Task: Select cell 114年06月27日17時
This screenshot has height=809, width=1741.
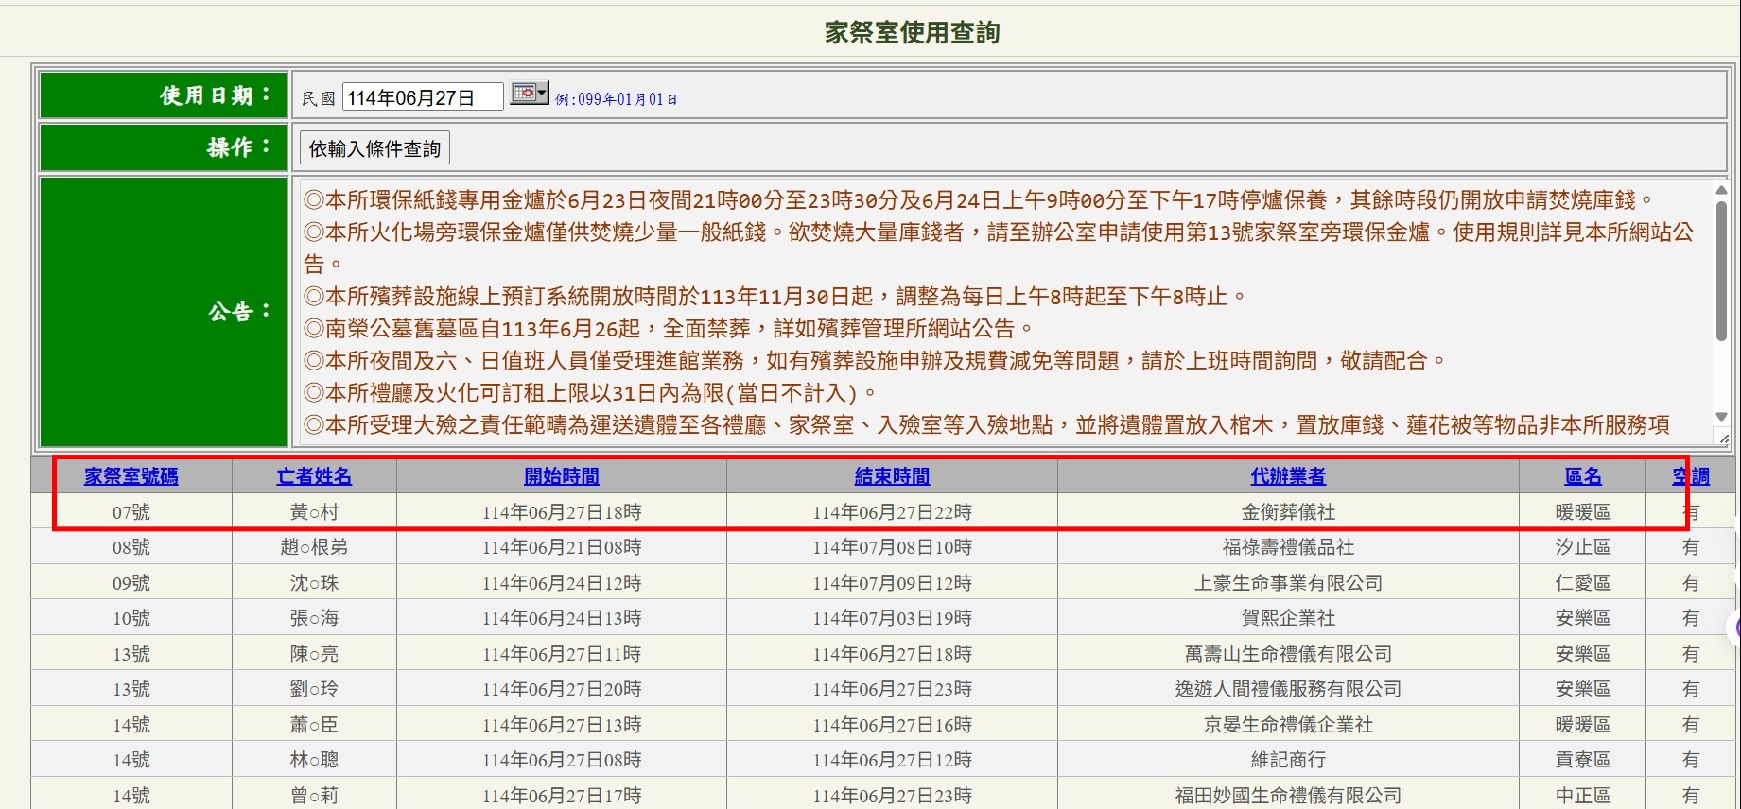Action: tap(562, 795)
